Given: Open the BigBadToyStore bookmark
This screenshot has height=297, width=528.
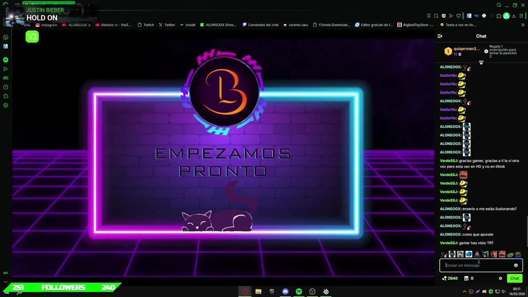Looking at the screenshot, I should pyautogui.click(x=415, y=25).
